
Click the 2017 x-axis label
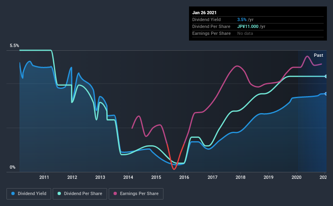click(213, 177)
